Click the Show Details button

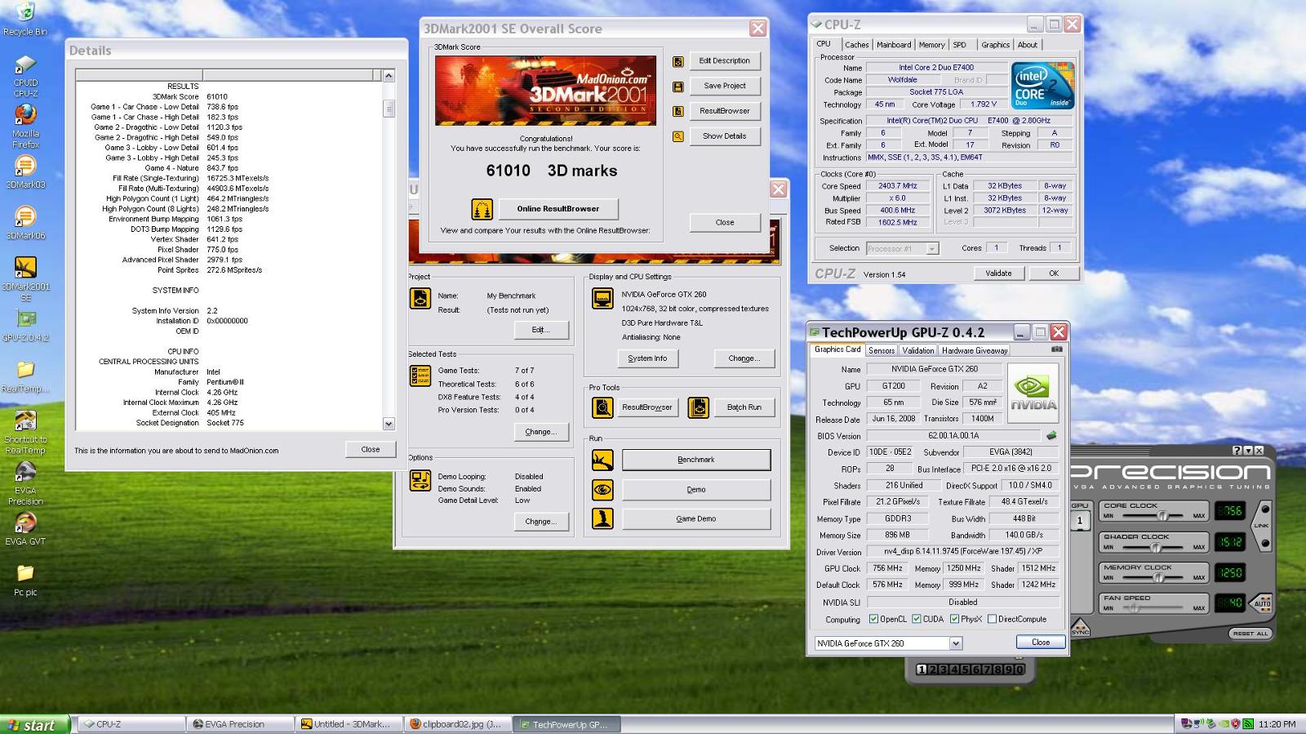point(725,136)
